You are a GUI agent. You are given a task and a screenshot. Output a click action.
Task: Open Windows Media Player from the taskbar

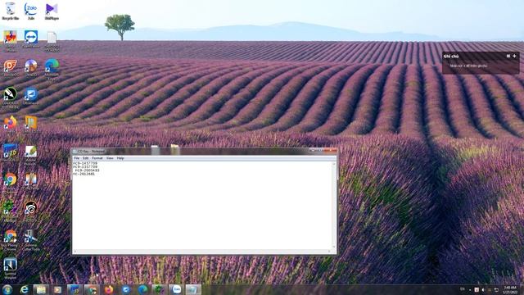[x=57, y=289]
